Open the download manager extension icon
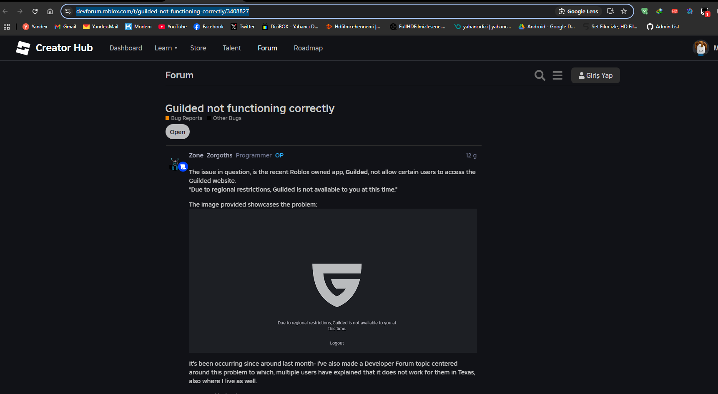718x394 pixels. tap(660, 11)
